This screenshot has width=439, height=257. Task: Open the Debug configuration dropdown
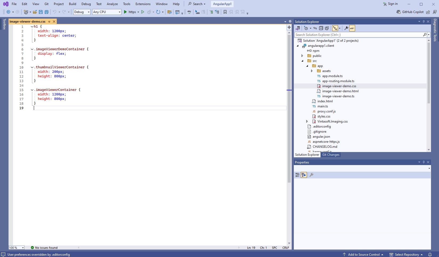pyautogui.click(x=82, y=12)
